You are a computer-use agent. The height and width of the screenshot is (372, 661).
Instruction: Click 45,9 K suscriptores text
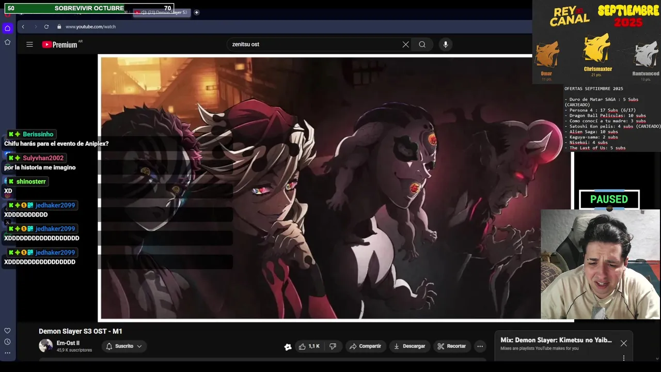(x=74, y=350)
